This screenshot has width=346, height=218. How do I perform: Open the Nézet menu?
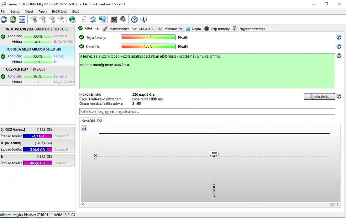coord(29,12)
